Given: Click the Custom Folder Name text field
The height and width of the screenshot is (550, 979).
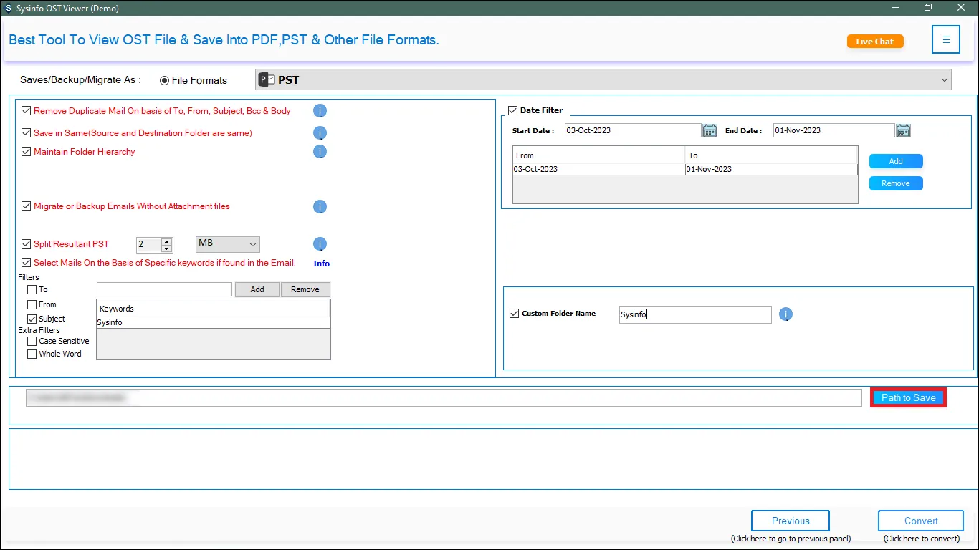Looking at the screenshot, I should [x=694, y=314].
